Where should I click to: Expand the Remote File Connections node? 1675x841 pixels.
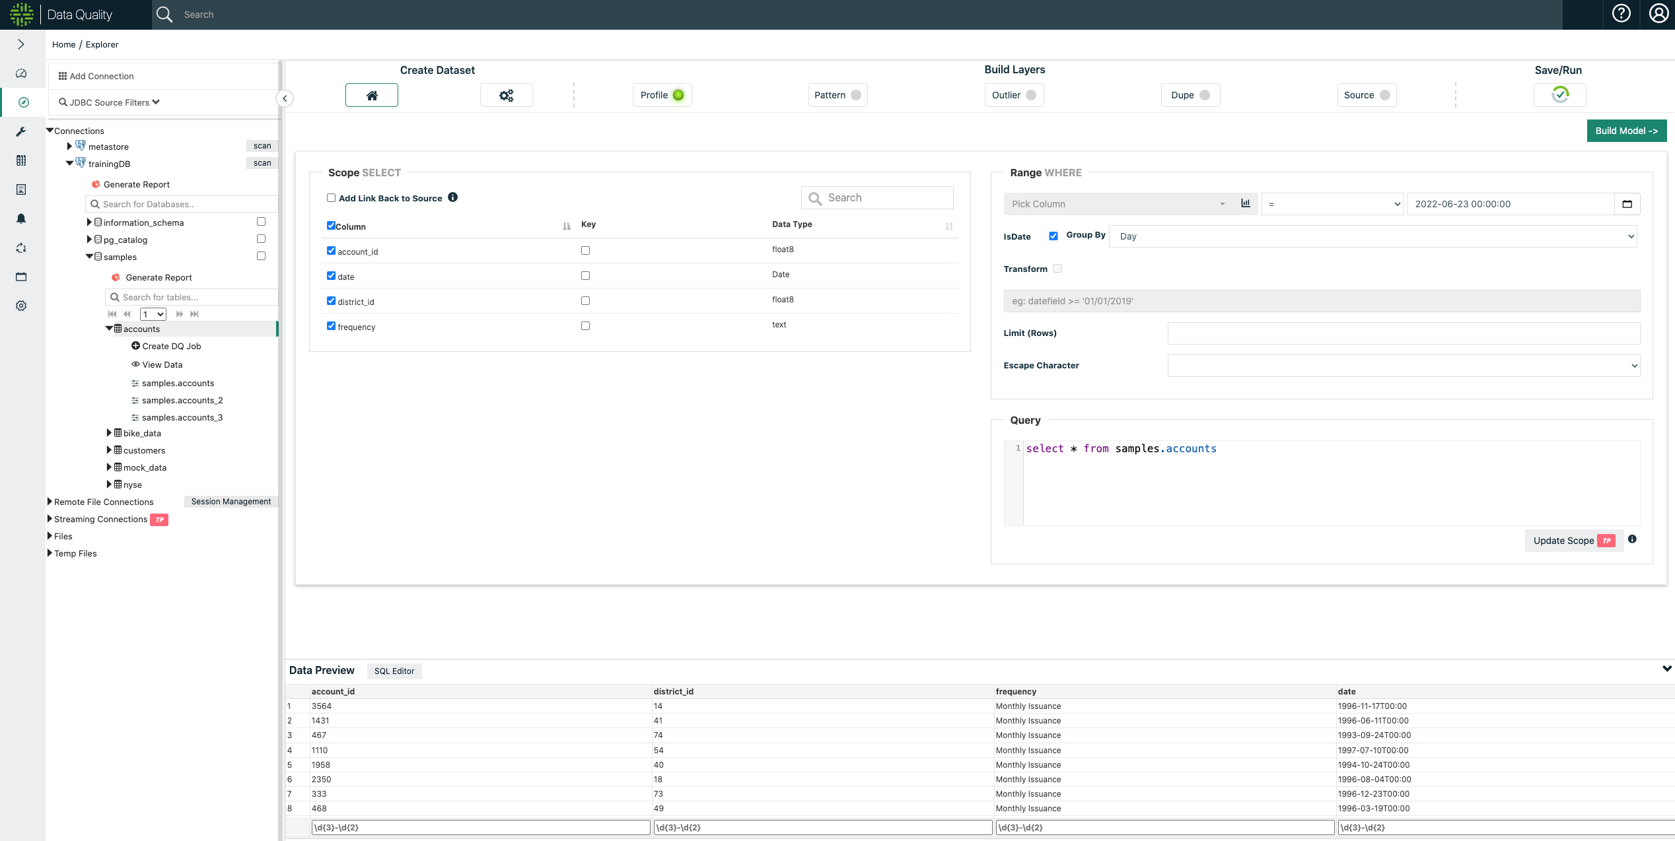click(50, 502)
